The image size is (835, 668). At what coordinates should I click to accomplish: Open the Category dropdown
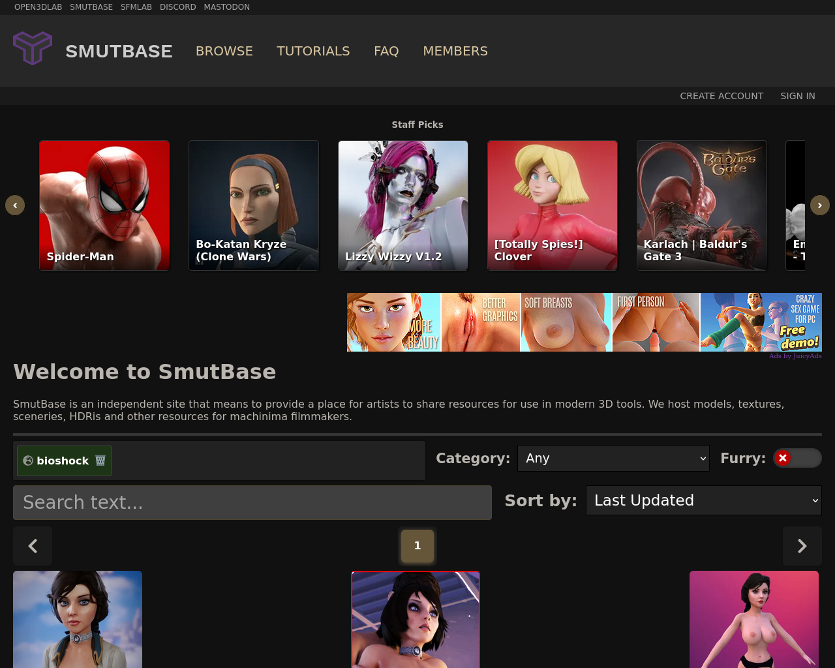coord(613,458)
